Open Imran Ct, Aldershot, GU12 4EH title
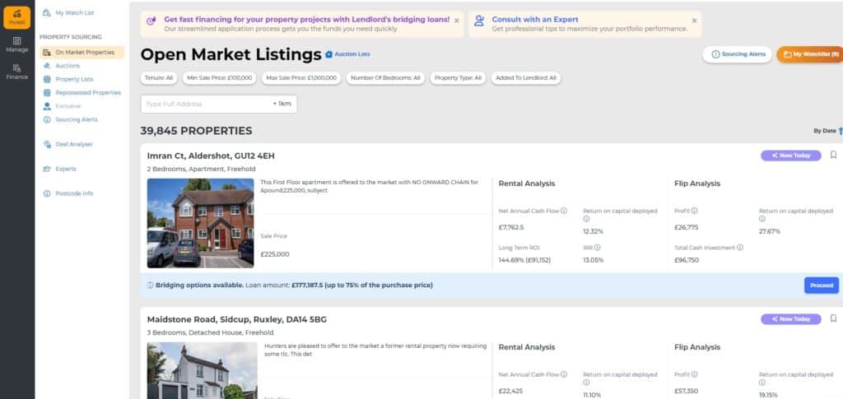This screenshot has width=843, height=399. [211, 155]
